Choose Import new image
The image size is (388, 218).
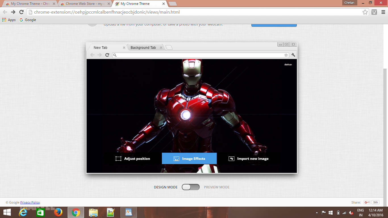click(x=249, y=158)
